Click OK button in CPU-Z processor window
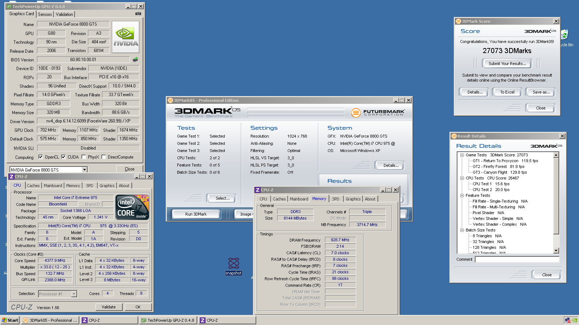Viewport: 579px width, 325px height. click(x=138, y=307)
